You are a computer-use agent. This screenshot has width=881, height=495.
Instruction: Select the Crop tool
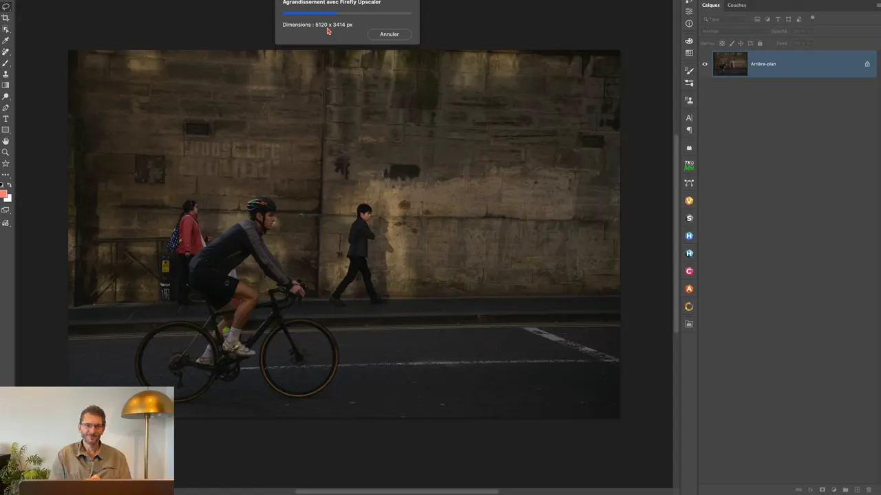pos(6,17)
